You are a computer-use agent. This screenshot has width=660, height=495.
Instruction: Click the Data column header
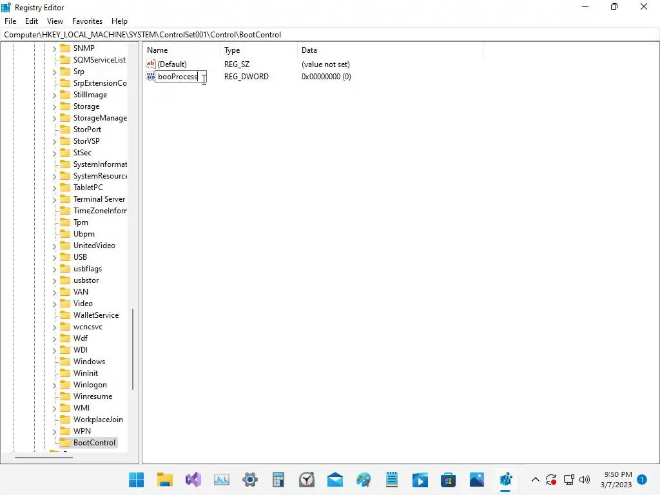pyautogui.click(x=390, y=50)
